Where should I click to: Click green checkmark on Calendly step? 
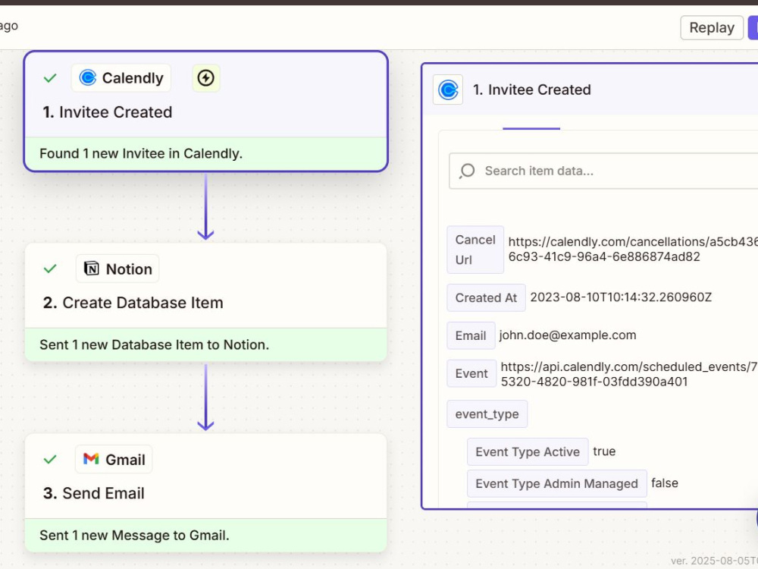click(50, 78)
